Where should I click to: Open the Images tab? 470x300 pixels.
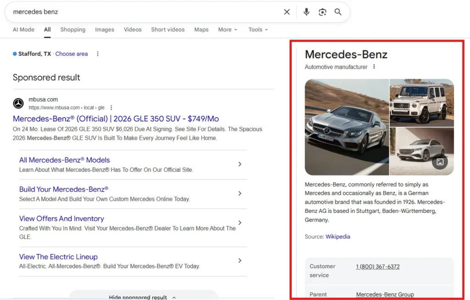(105, 29)
